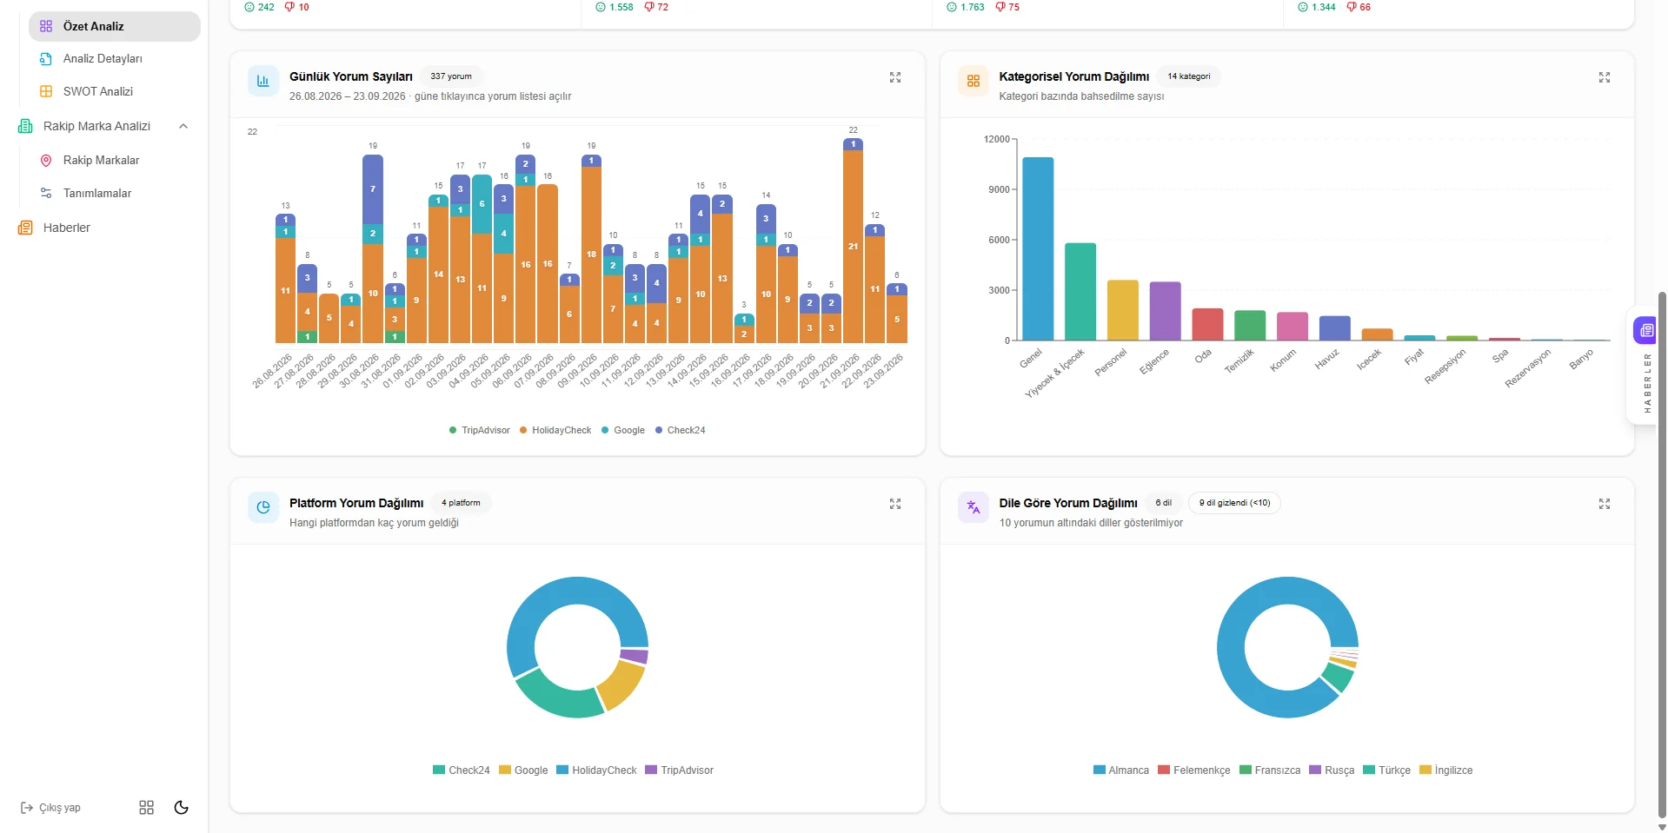Toggle Türkçe in the language legend
Image resolution: width=1668 pixels, height=833 pixels.
coord(1387,770)
